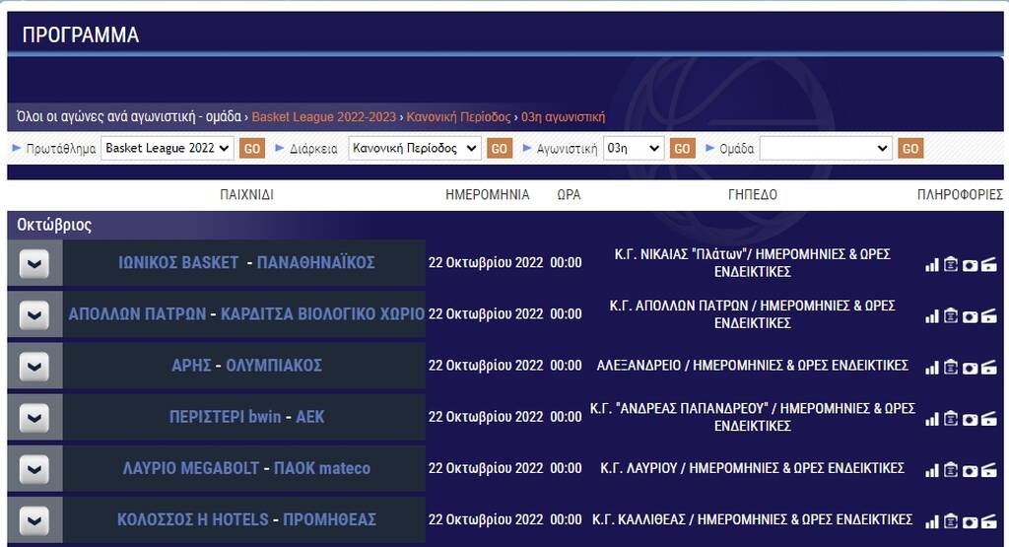Open 03η αγωνιστική breadcrumb link

tap(563, 117)
